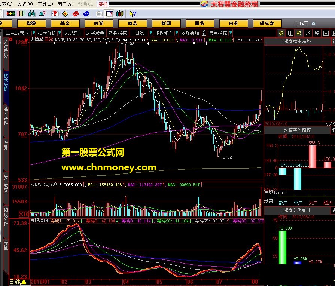Click the 新闻 news button

pyautogui.click(x=166, y=23)
